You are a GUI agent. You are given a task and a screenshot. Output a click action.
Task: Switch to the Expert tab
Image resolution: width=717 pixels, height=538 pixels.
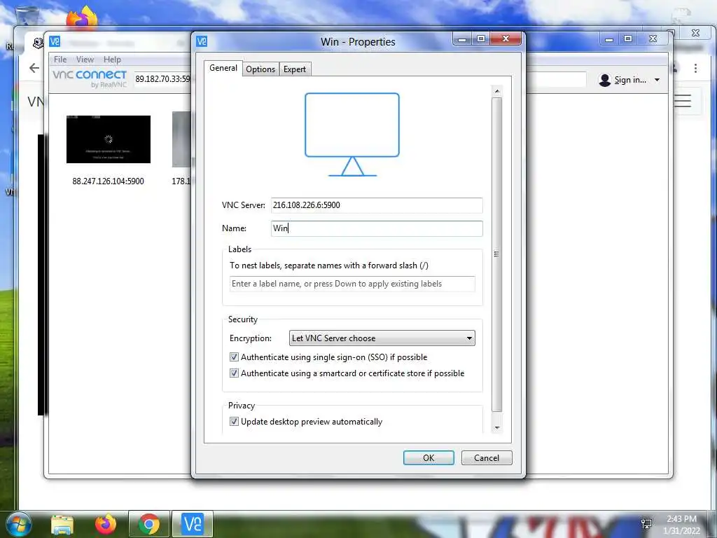click(295, 69)
